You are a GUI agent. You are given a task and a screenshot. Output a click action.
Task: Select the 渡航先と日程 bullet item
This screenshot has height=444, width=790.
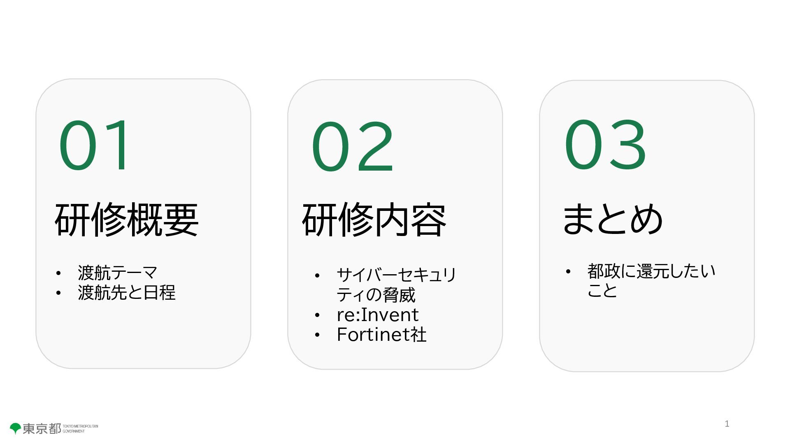(x=127, y=293)
